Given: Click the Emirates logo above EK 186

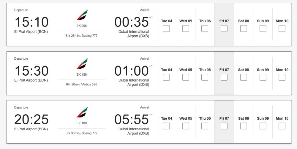Looking at the screenshot, I should coord(82,64).
